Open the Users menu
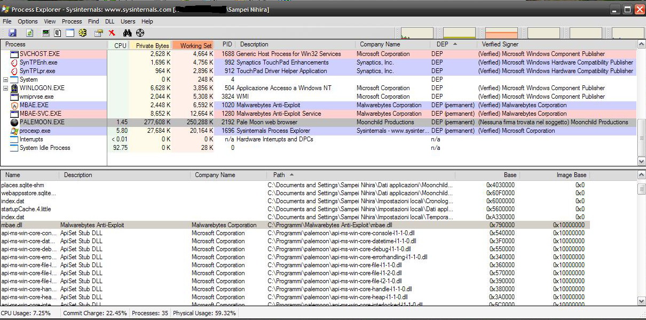Image resolution: width=646 pixels, height=320 pixels. [128, 21]
